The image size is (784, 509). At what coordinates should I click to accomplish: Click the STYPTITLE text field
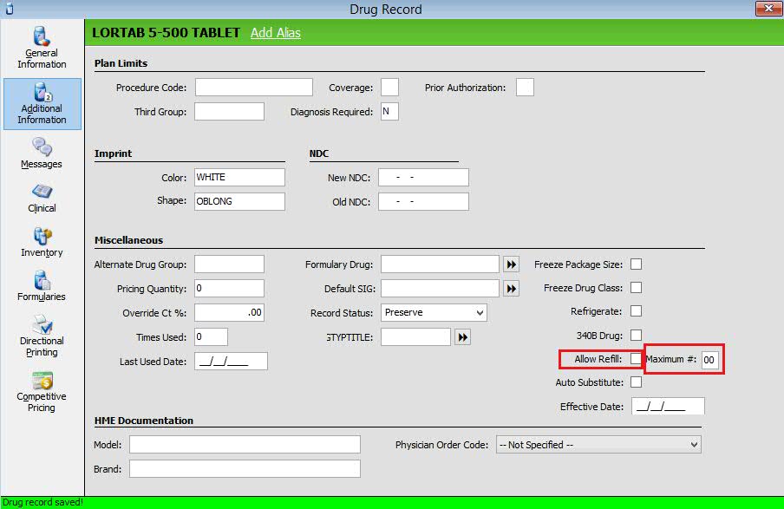coord(415,337)
